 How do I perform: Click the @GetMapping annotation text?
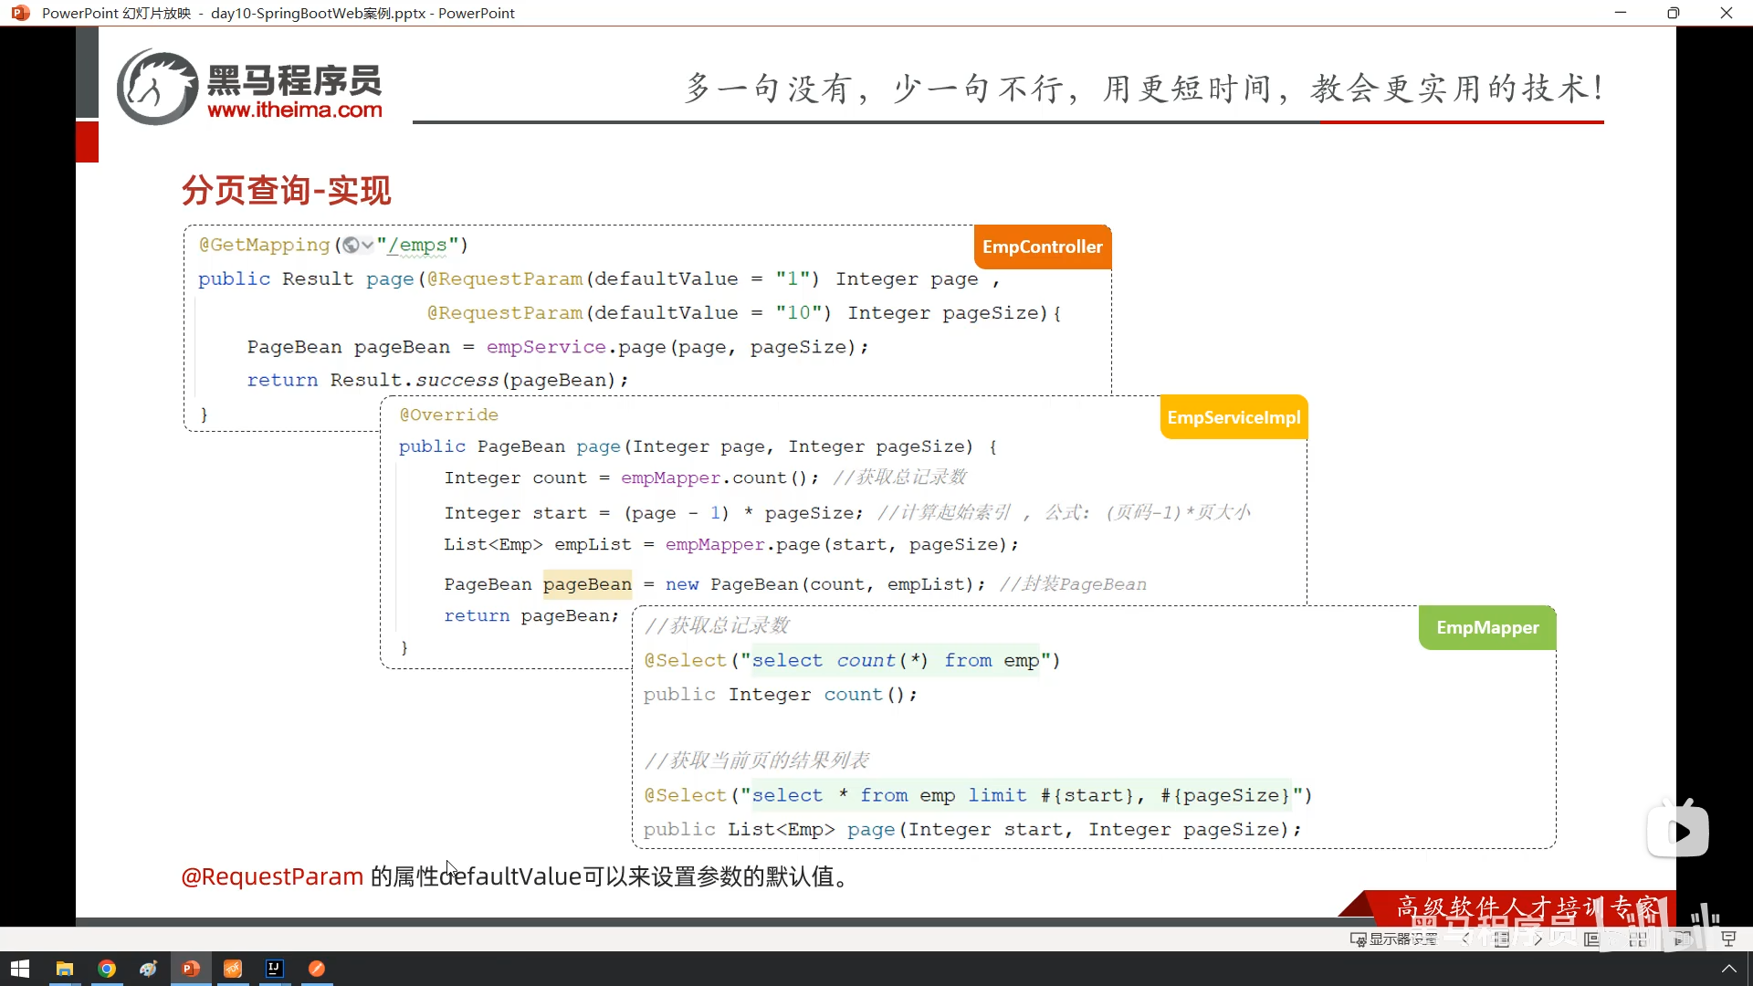coord(264,245)
